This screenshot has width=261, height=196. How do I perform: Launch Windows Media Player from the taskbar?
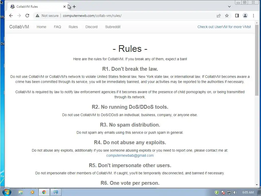(x=32, y=192)
